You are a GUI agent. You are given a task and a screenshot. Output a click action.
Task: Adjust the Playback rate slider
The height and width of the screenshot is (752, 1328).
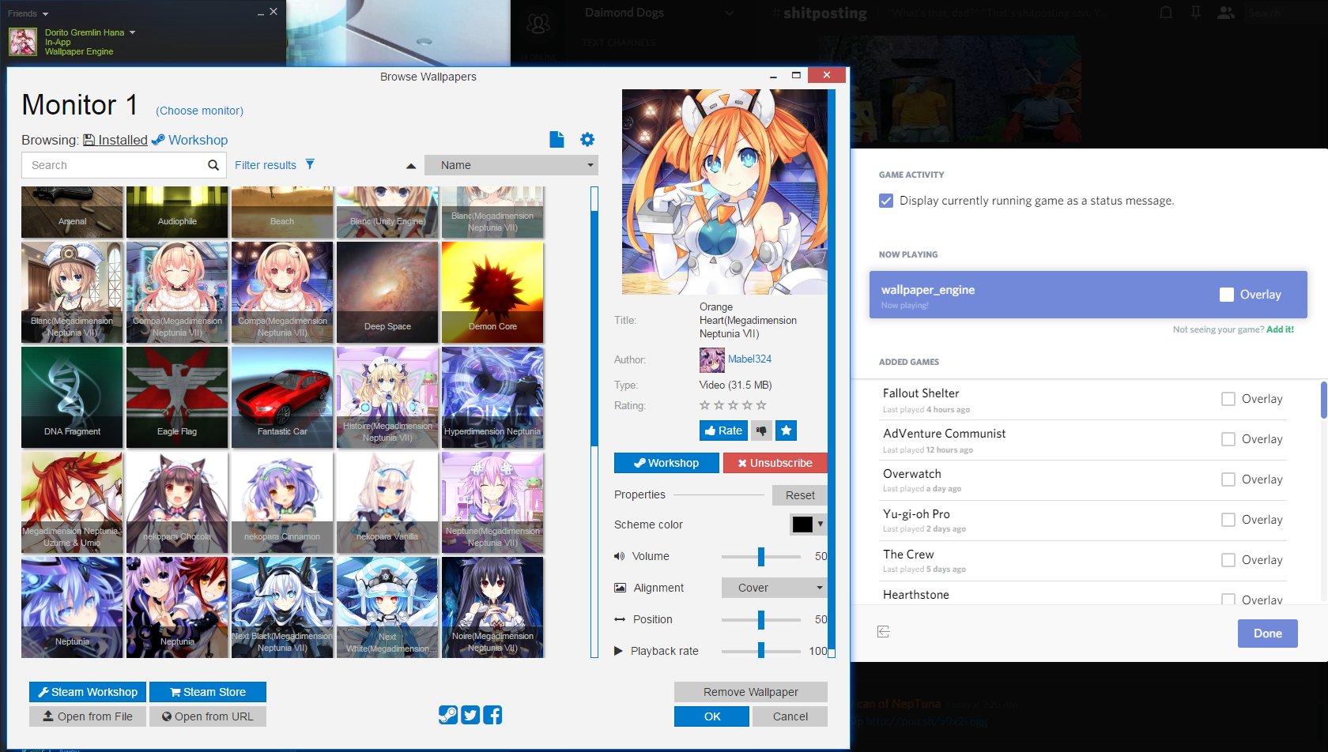[761, 651]
